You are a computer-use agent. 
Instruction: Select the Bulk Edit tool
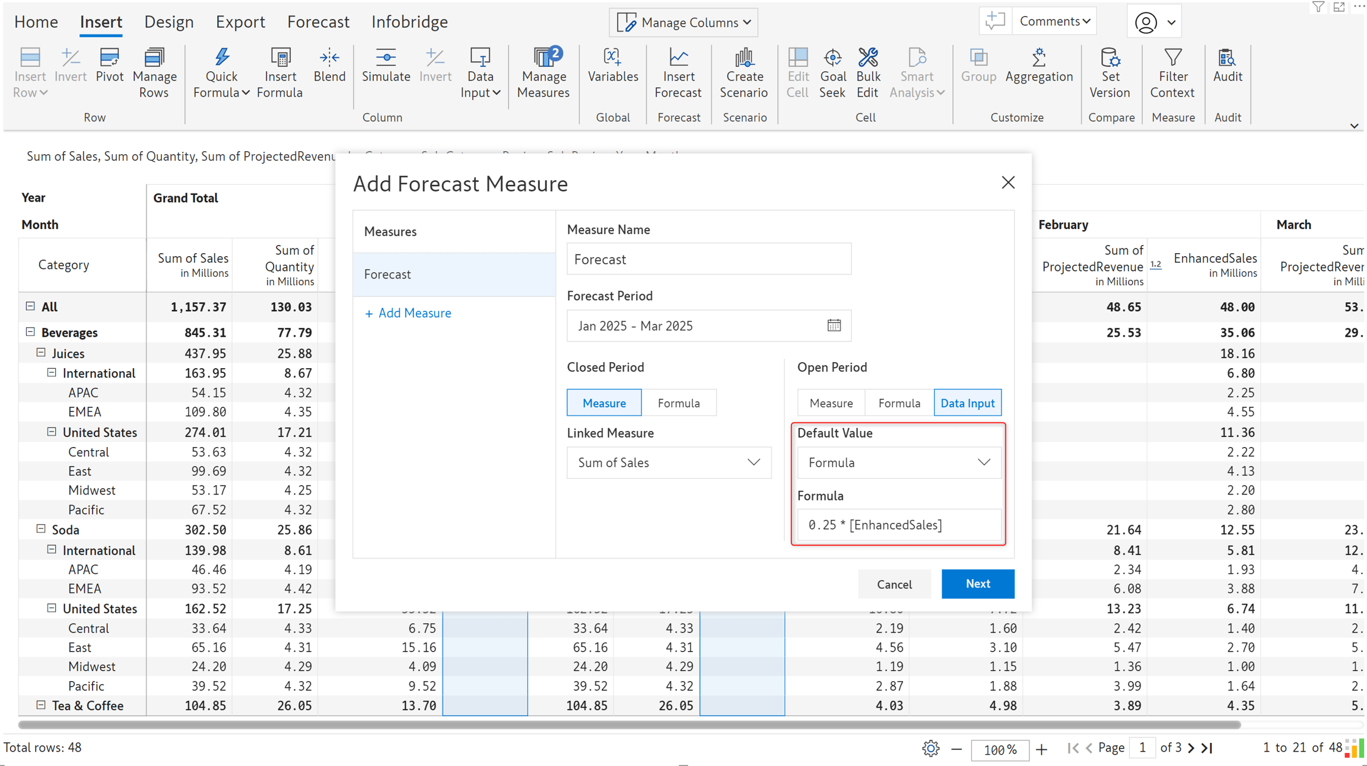(x=867, y=73)
